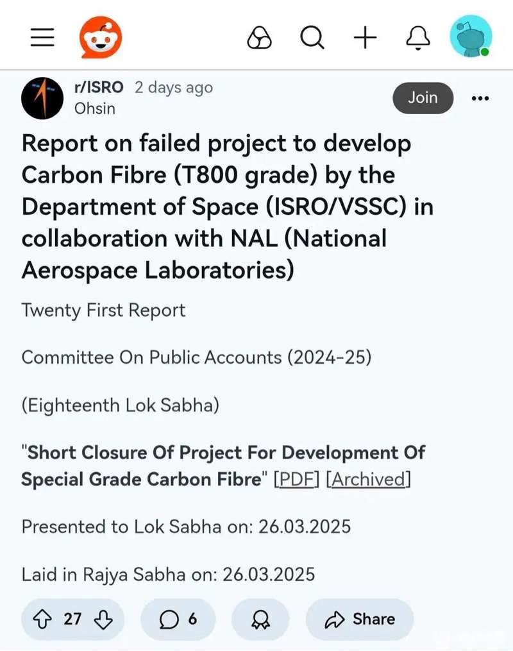Open the comments showing 6 replies
513x651 pixels.
pos(178,620)
